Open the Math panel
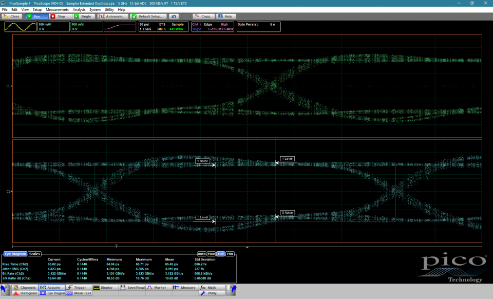493x299 pixels. click(212, 287)
